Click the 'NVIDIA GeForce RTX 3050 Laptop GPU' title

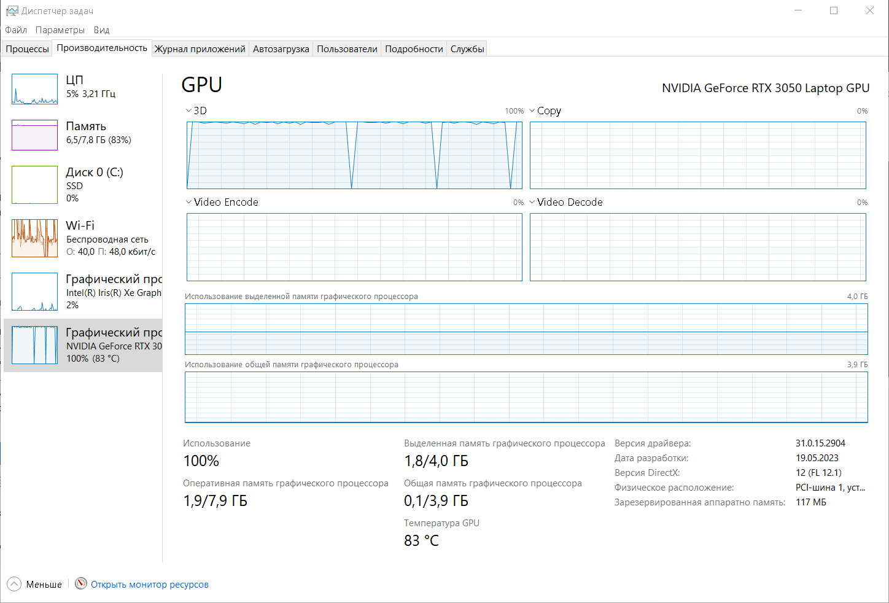click(766, 88)
